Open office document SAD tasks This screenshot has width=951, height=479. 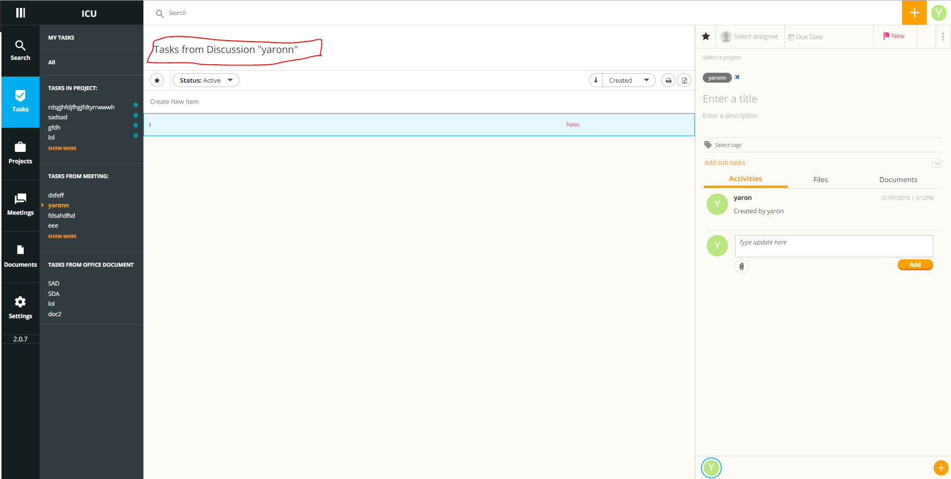pyautogui.click(x=53, y=284)
